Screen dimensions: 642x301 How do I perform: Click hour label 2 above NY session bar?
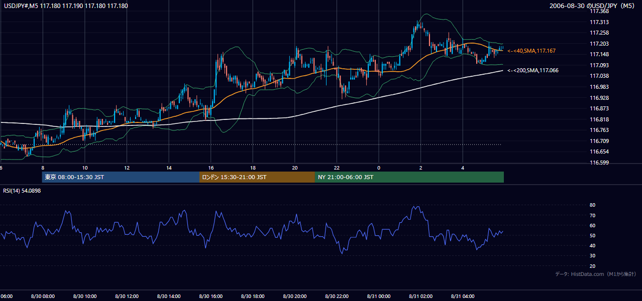[x=421, y=168]
